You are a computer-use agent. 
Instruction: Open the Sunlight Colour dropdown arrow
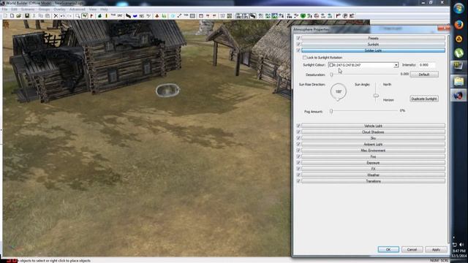396,65
